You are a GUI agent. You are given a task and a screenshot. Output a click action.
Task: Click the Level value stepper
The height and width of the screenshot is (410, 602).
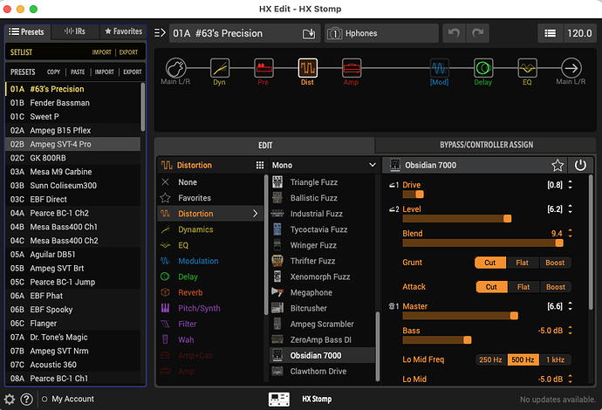click(x=570, y=209)
